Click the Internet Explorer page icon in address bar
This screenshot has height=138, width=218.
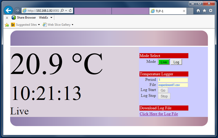[25, 10]
